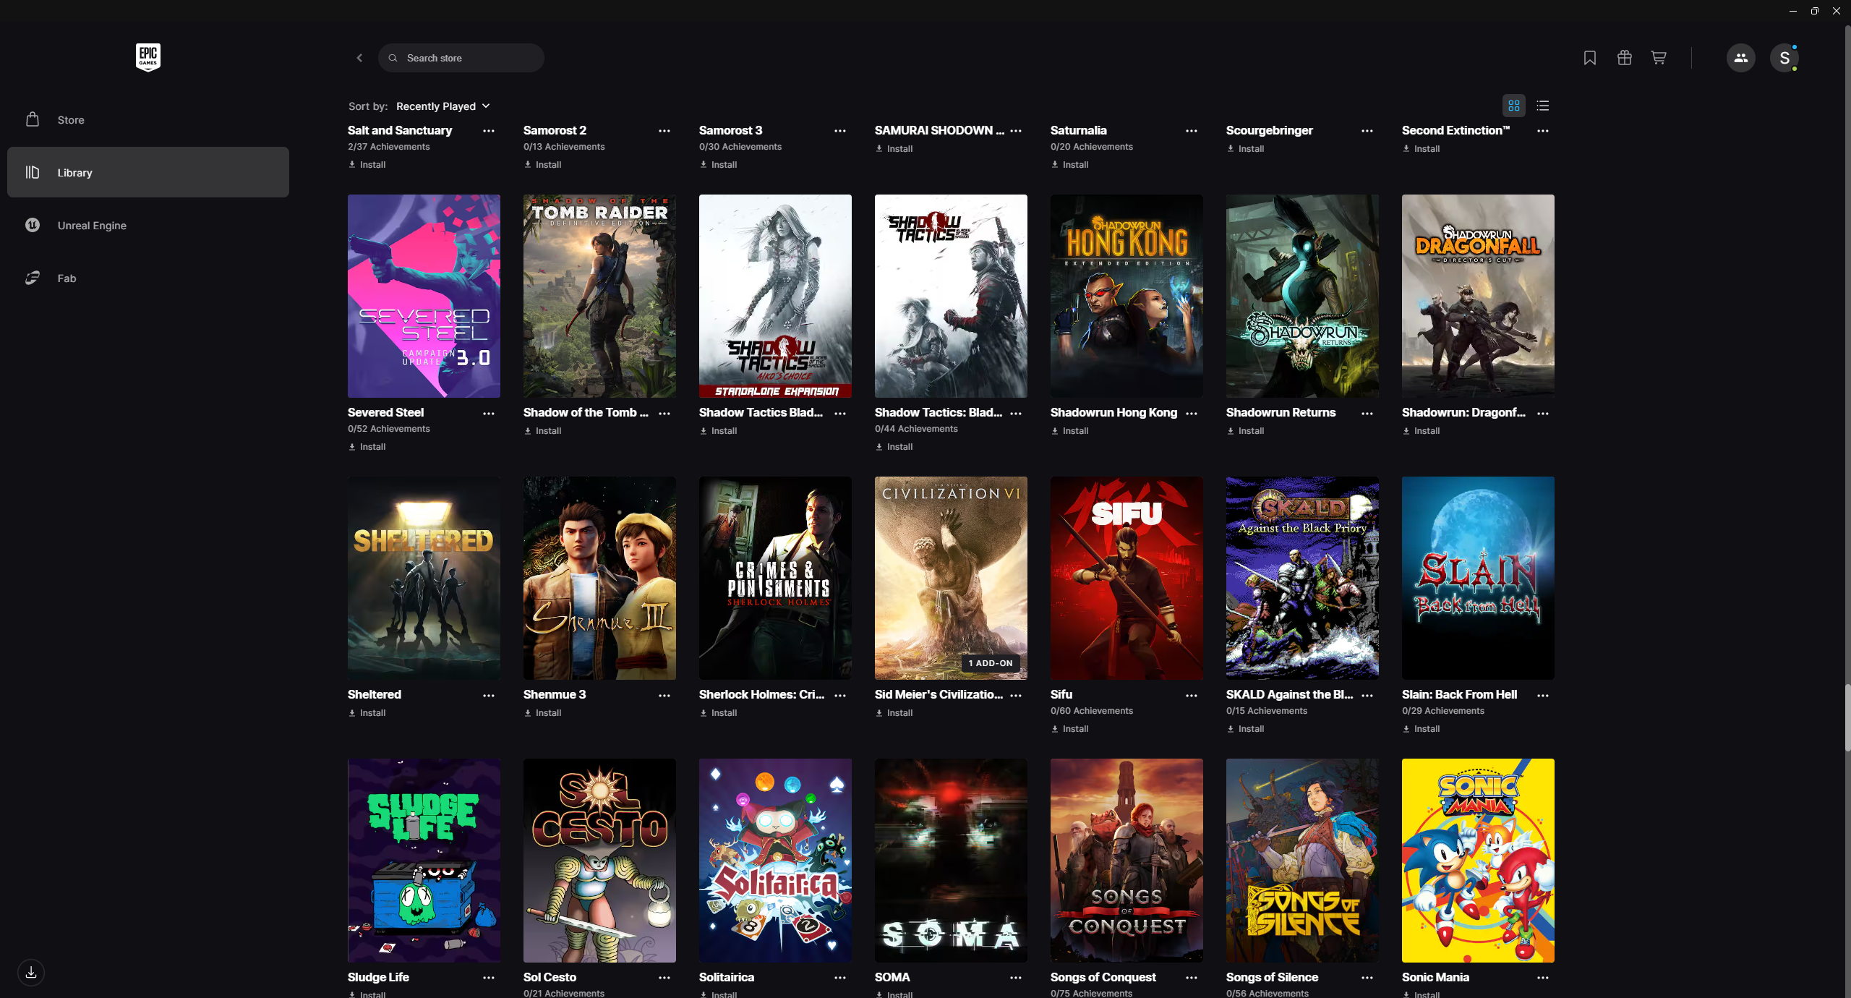
Task: Open options menu for Saturnalia
Action: pos(1192,131)
